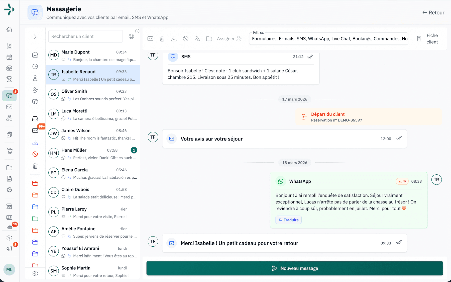Open the storefront section in sidebar

9,206
